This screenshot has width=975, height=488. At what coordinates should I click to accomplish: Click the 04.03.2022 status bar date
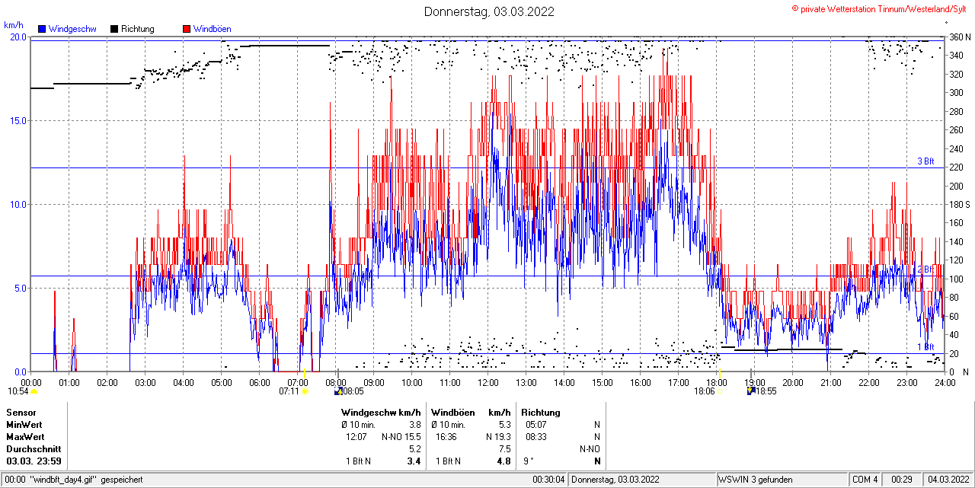(x=948, y=480)
